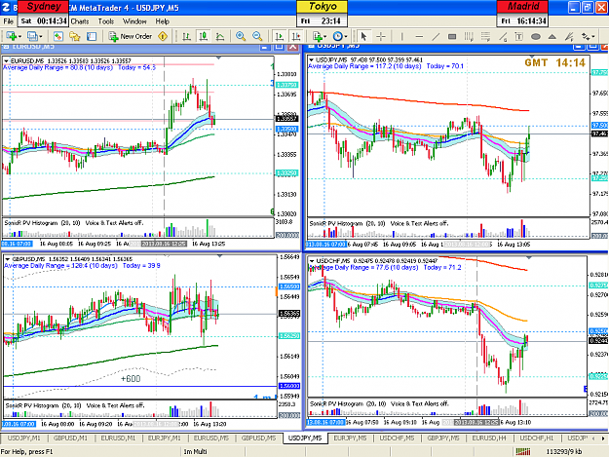This screenshot has height=457, width=609.
Task: Click the Tokyo clock widget
Action: click(322, 14)
